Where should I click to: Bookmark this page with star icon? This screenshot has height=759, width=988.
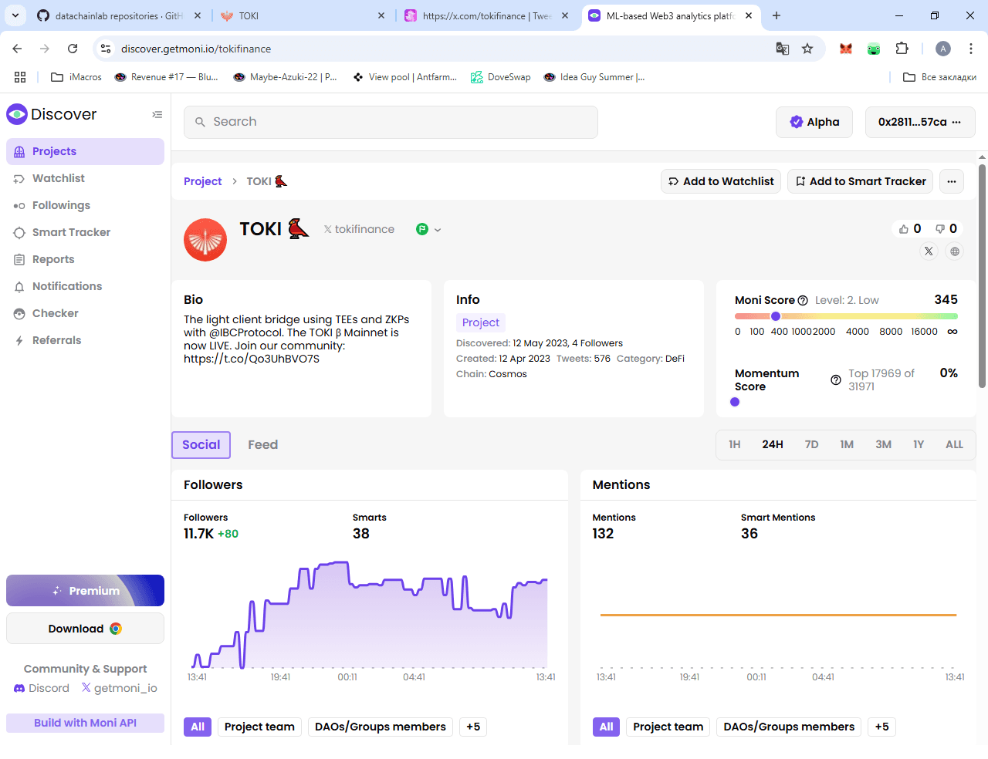(807, 49)
